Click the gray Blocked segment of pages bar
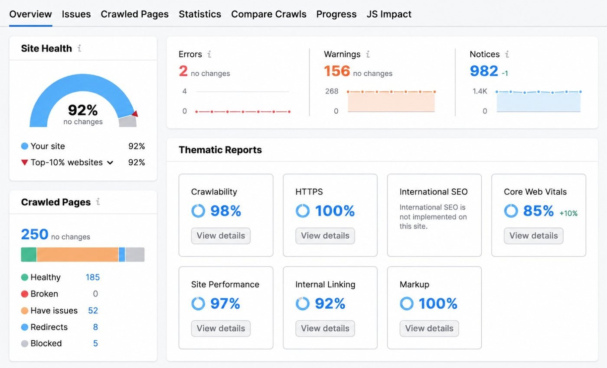This screenshot has width=607, height=368. [135, 255]
